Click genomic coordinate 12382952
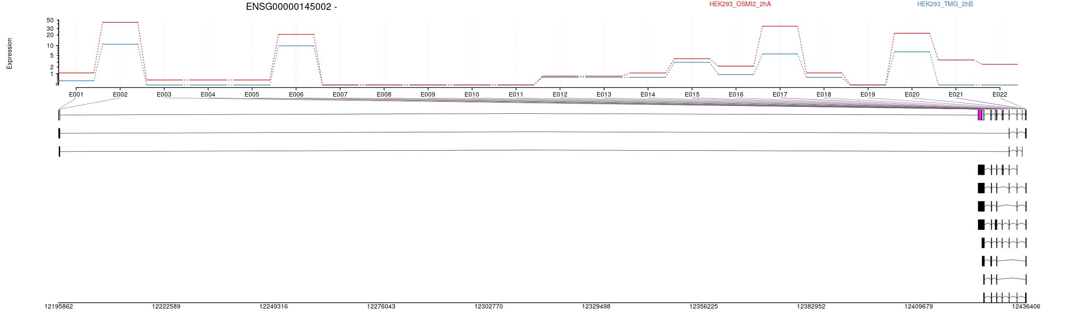1075x313 pixels. pos(811,307)
